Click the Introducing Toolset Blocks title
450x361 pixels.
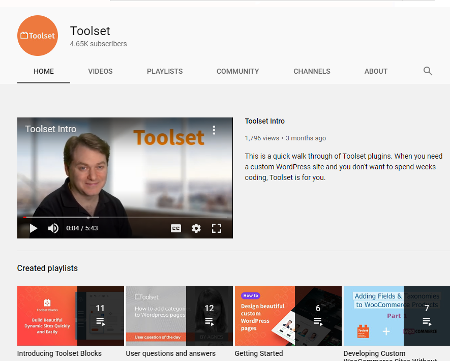59,353
